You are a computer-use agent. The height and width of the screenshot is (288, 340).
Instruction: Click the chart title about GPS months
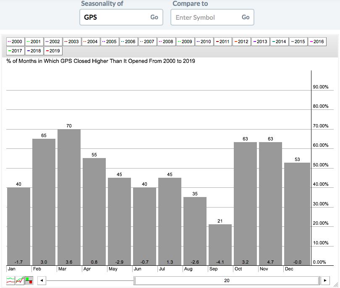[x=101, y=61]
